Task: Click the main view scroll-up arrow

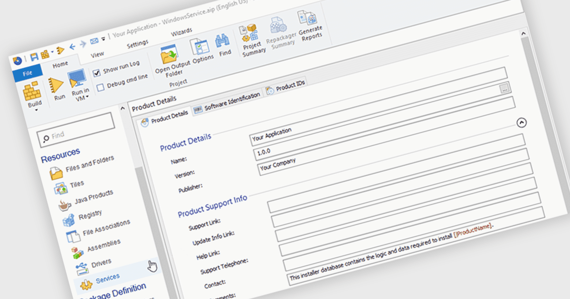Action: coord(523,34)
